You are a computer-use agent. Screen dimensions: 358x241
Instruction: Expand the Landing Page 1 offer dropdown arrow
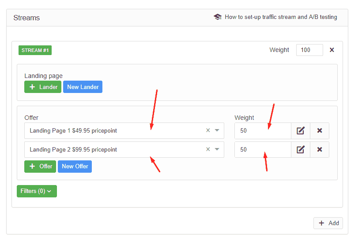tap(217, 130)
